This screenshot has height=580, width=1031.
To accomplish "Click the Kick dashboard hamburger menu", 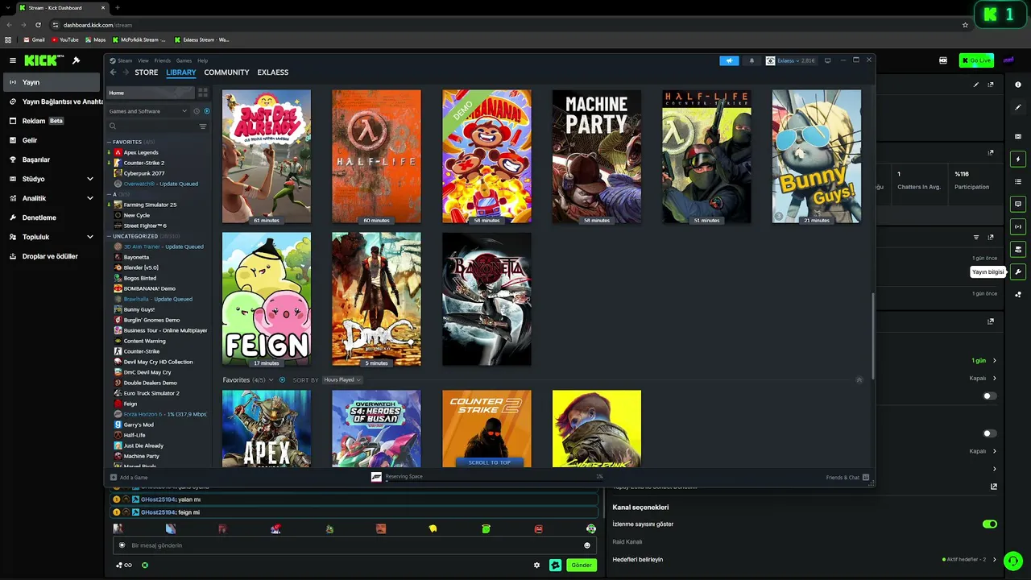I will point(13,60).
